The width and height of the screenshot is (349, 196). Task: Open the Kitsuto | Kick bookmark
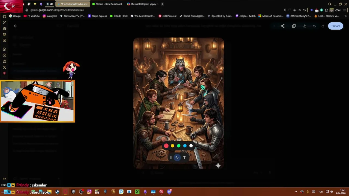pos(119,16)
